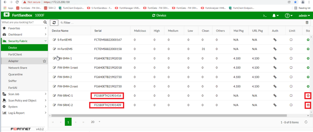The height and width of the screenshot is (132, 313).
Task: Expand Scan Policy and Object menu
Action: click(x=24, y=100)
